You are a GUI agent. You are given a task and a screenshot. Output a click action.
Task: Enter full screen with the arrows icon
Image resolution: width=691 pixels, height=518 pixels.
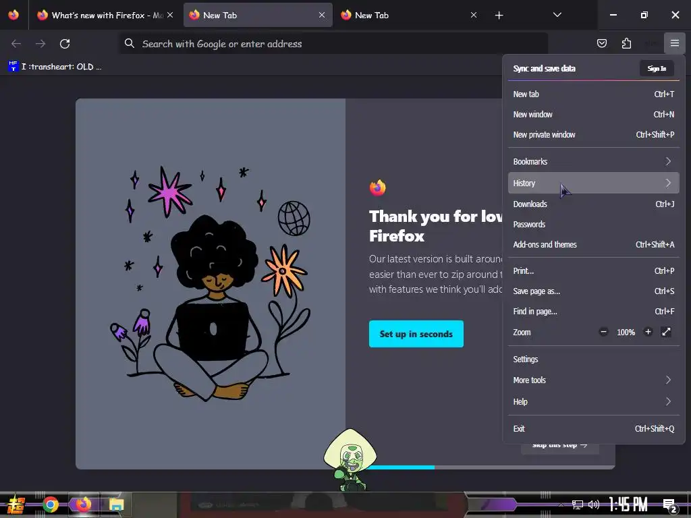(x=666, y=332)
